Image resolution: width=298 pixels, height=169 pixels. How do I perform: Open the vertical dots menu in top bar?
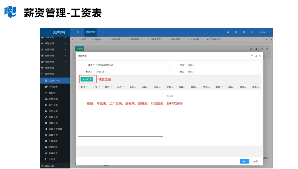pyautogui.click(x=271, y=32)
